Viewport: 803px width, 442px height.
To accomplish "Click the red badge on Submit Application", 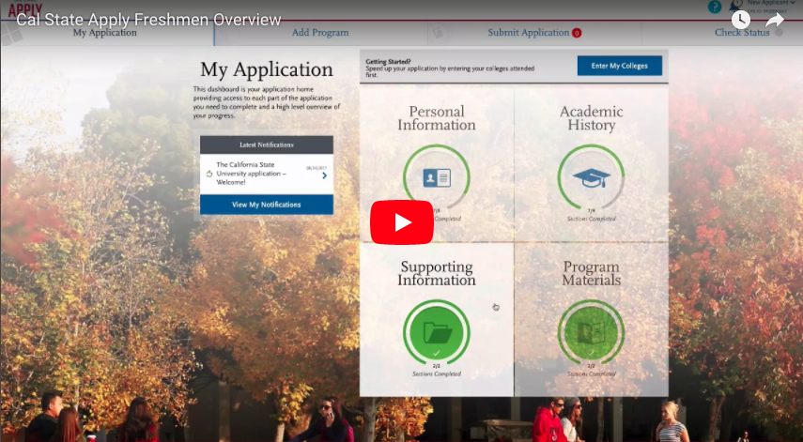I will coord(577,33).
